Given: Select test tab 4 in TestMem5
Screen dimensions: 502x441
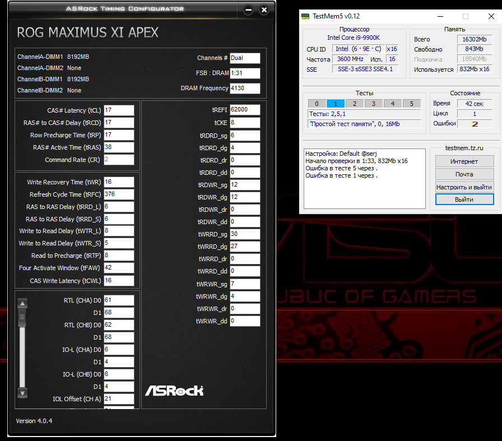Looking at the screenshot, I should click(393, 104).
